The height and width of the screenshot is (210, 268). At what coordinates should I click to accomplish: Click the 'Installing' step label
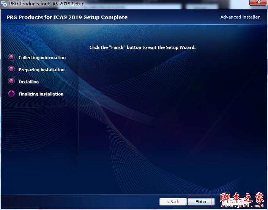click(x=28, y=82)
